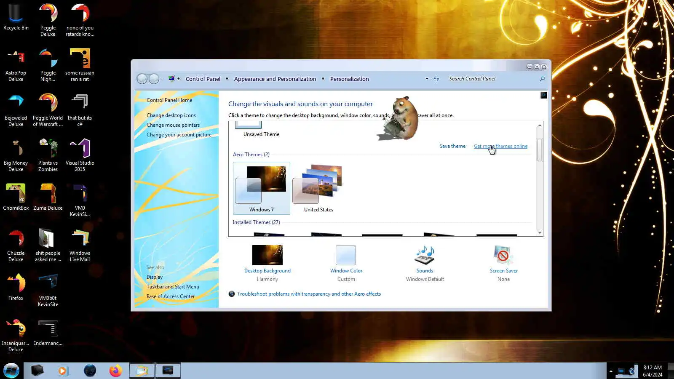Select the Windows 7 Aero theme
The height and width of the screenshot is (379, 674).
point(262,188)
